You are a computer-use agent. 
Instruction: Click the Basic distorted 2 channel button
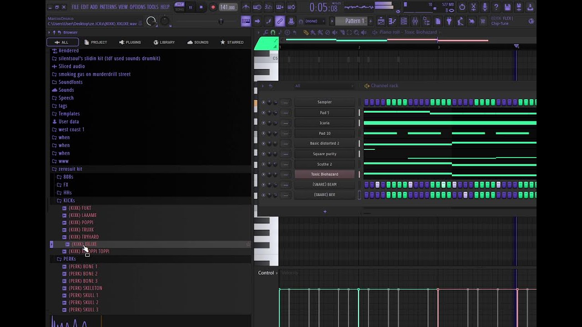point(324,144)
